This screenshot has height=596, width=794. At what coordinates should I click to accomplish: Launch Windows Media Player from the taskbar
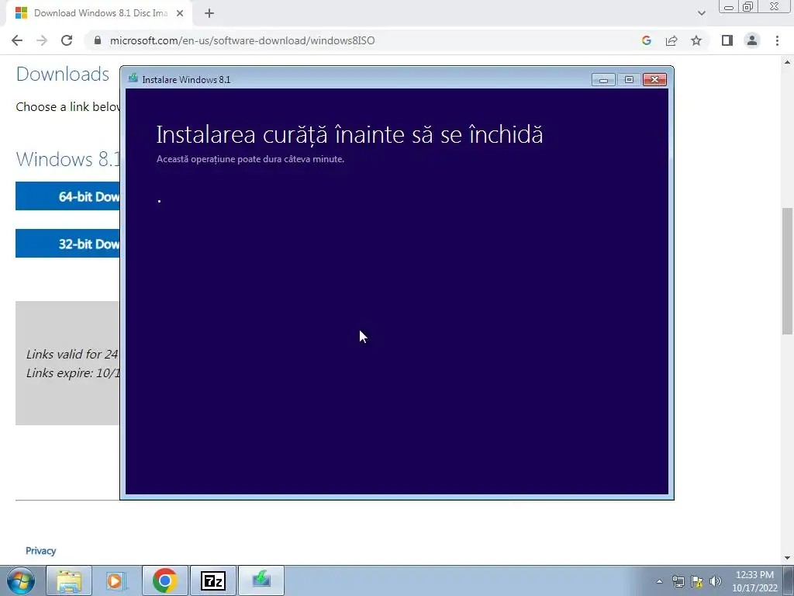click(116, 580)
